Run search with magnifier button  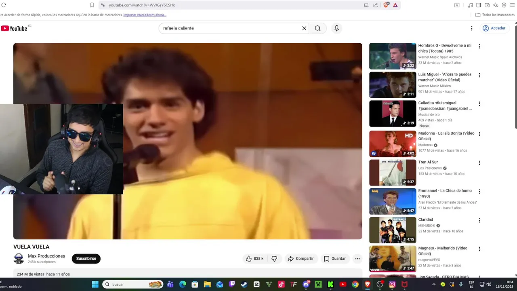(x=318, y=28)
